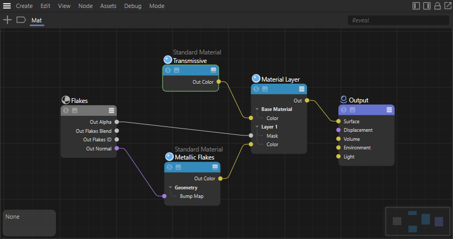Screen dimensions: 453x239
Task: Collapse Geometry group in Metallic Flakes
Action: 170,188
